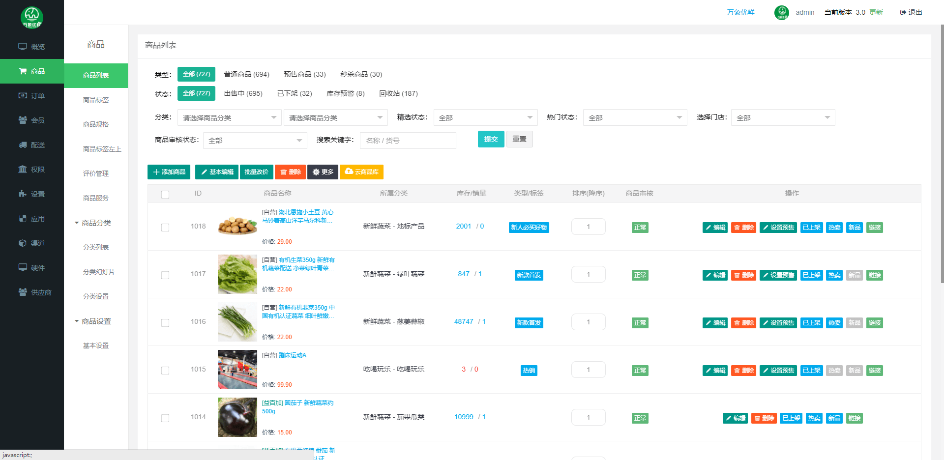Click the 提交 submit button

[491, 139]
